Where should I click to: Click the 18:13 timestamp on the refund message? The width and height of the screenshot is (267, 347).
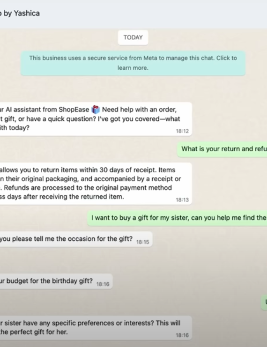click(182, 200)
